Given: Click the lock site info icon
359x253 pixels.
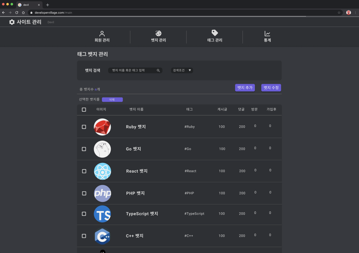Looking at the screenshot, I should [31, 13].
